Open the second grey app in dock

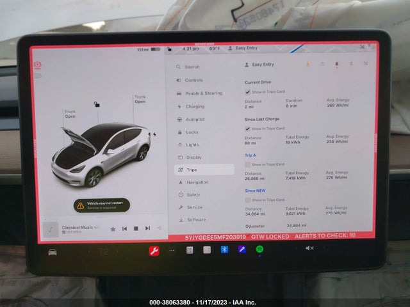point(207,250)
